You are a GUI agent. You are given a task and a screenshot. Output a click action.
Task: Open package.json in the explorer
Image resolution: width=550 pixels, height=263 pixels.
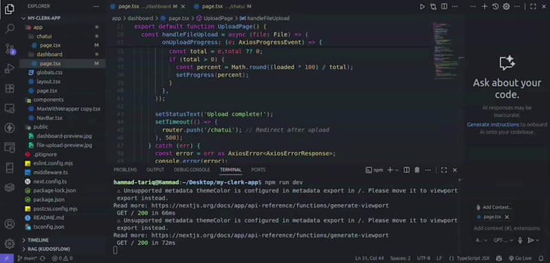coord(49,200)
